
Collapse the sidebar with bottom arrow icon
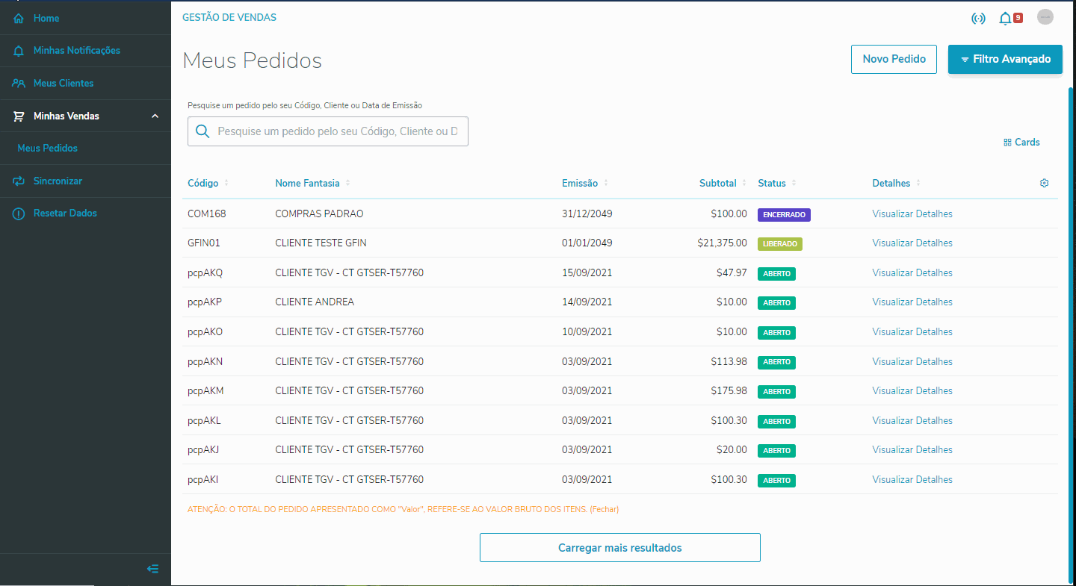click(x=152, y=569)
